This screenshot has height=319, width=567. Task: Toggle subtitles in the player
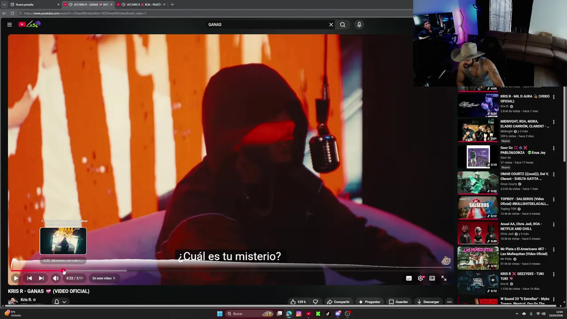[x=409, y=278]
